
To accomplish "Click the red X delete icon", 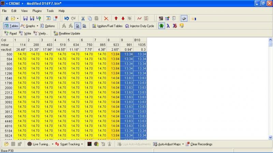I will (106, 18).
